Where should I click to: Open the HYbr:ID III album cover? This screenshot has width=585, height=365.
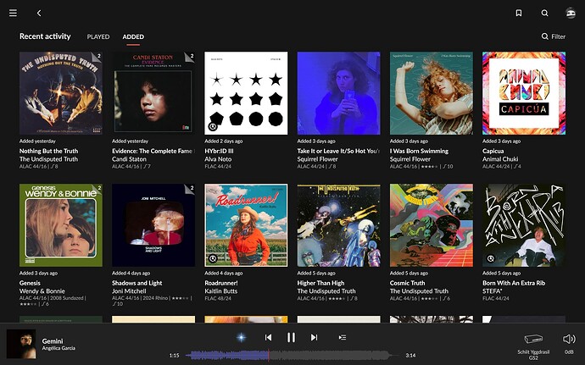(246, 93)
